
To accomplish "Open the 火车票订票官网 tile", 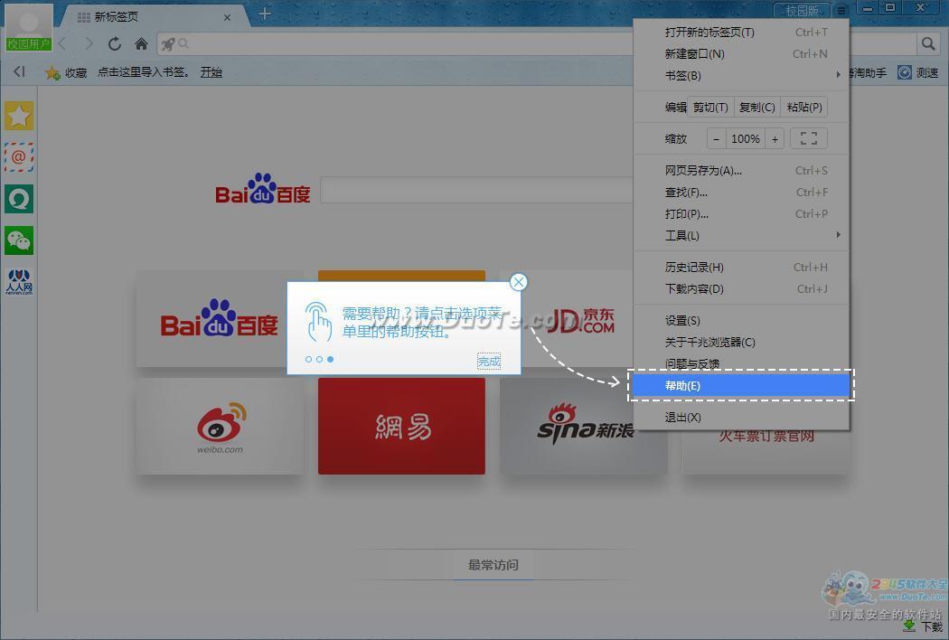I will pos(766,451).
